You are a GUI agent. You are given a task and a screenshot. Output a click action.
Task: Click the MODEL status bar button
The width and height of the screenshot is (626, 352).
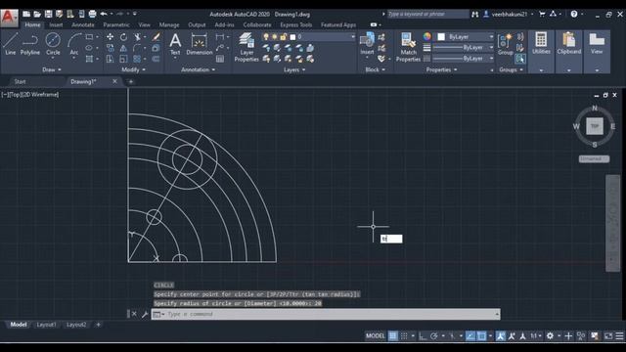[376, 336]
